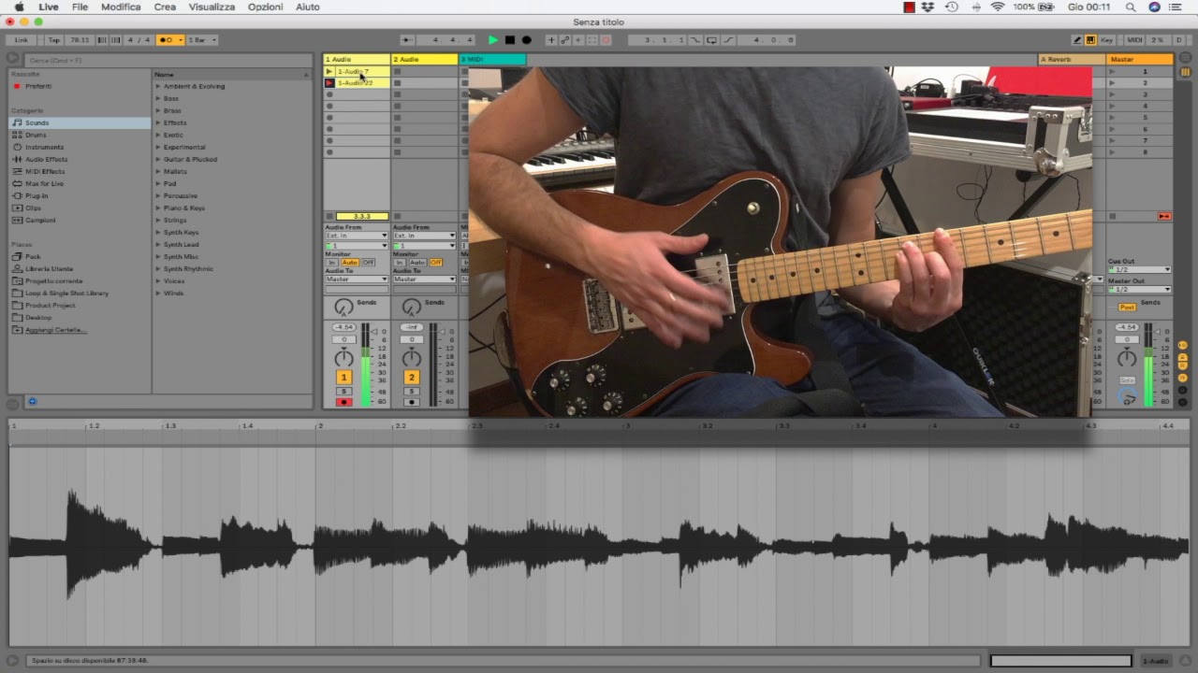The height and width of the screenshot is (673, 1198).
Task: Click the MIDI Arrangement Overdub plus icon
Action: click(551, 40)
